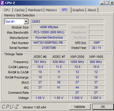Click the XMP SPD Ext. value

[96, 43]
